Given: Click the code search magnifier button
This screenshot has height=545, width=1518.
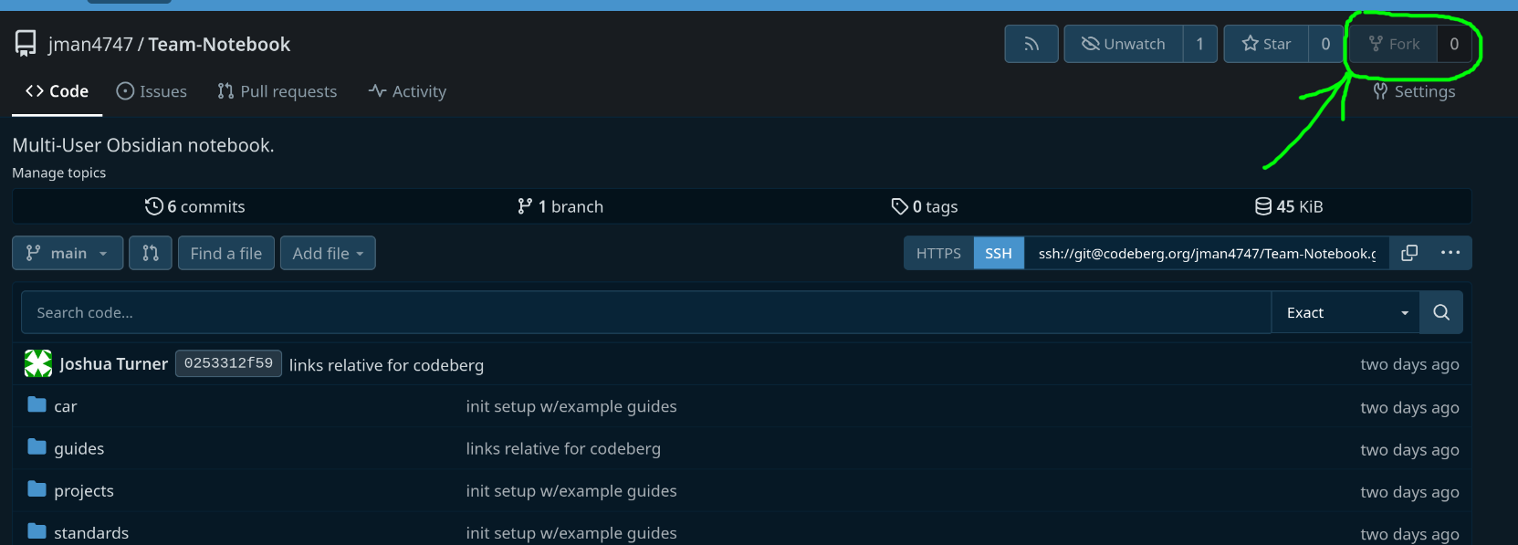Looking at the screenshot, I should tap(1441, 312).
